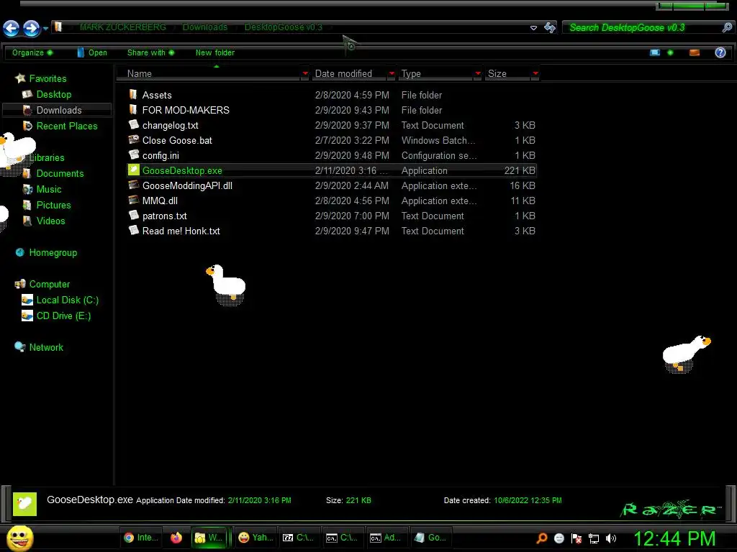Select the Read me! Honk.txt file
This screenshot has height=552, width=737.
coord(333,231)
